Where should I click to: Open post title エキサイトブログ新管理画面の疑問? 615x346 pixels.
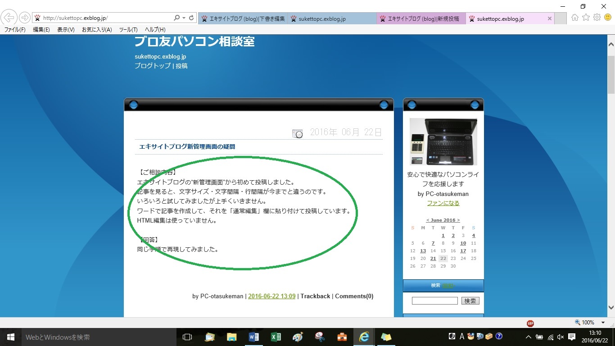click(187, 146)
